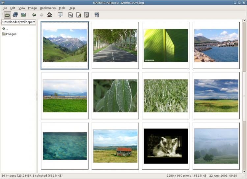Open the Bookmarks menu

(48, 8)
